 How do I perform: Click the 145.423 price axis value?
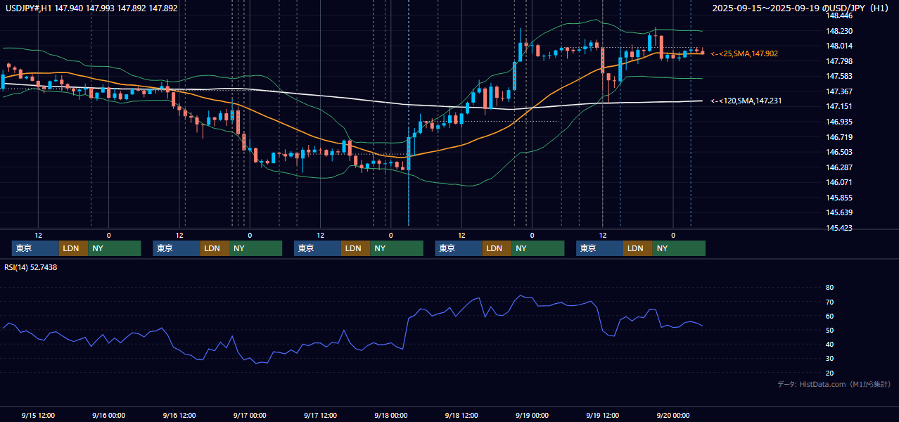click(839, 228)
